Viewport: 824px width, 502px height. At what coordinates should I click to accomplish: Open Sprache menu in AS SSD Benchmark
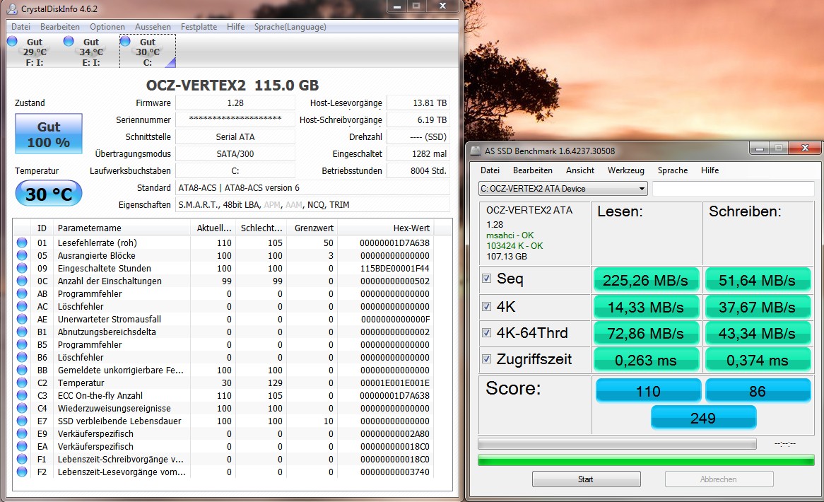(673, 170)
